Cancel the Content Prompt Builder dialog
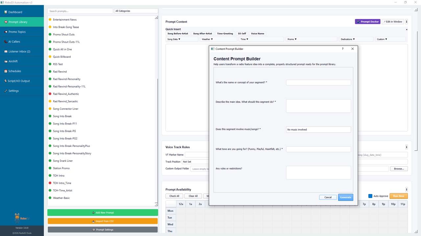The width and height of the screenshot is (421, 236). click(x=328, y=197)
